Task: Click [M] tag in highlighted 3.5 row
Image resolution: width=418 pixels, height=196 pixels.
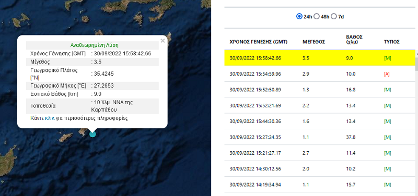Action: (x=387, y=58)
